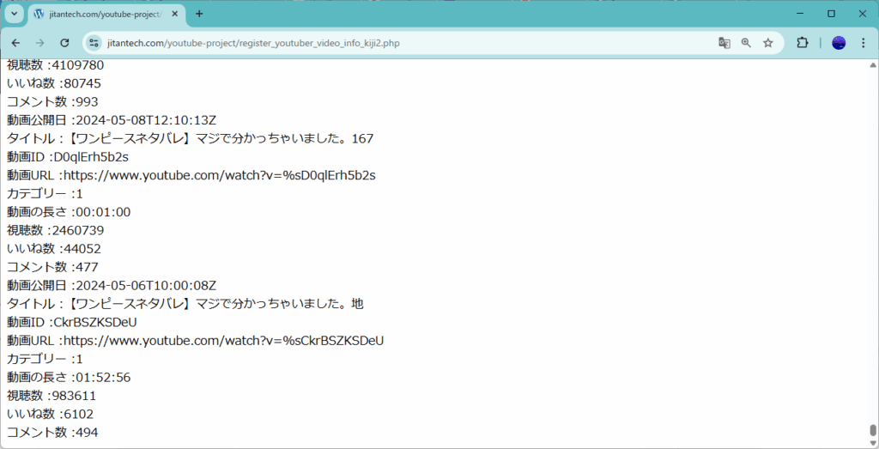Click the text 視聴数 :2460739

pos(56,230)
